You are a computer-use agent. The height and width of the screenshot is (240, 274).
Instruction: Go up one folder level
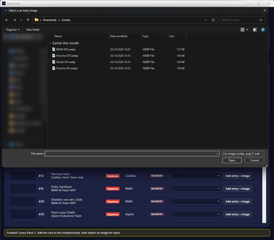[28, 20]
